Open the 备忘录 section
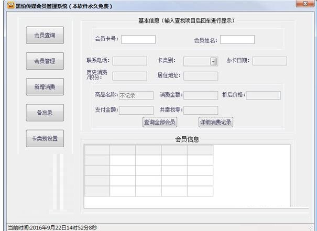The height and width of the screenshot is (231, 317). [45, 113]
